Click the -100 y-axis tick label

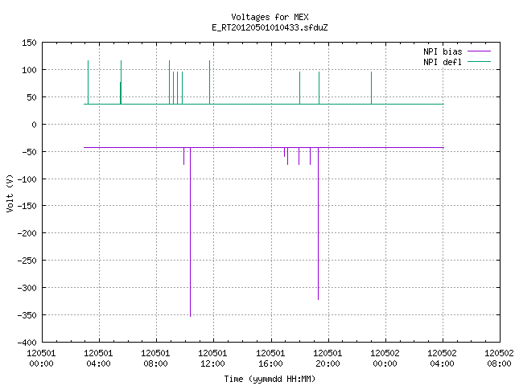click(x=27, y=179)
